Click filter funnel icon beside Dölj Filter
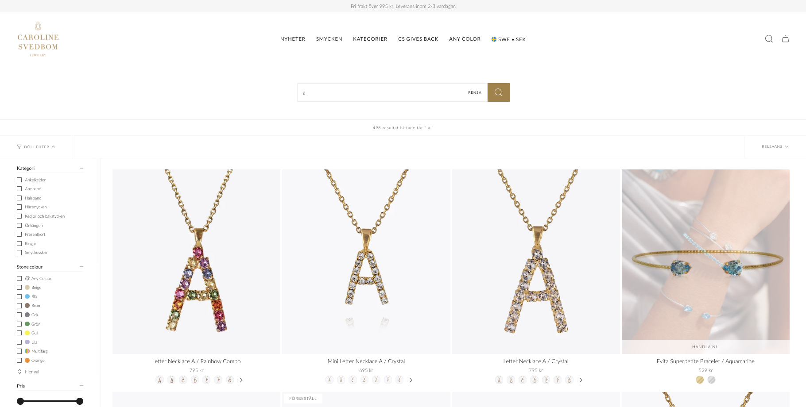 (x=19, y=147)
